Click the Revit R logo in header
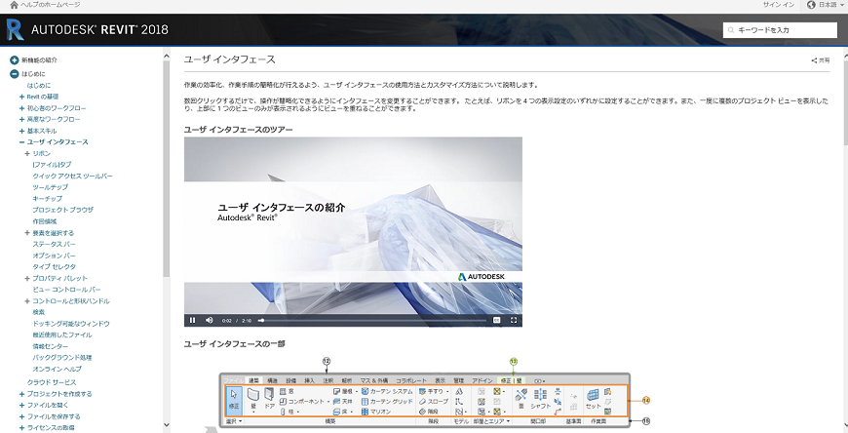The width and height of the screenshot is (848, 433). click(x=16, y=29)
